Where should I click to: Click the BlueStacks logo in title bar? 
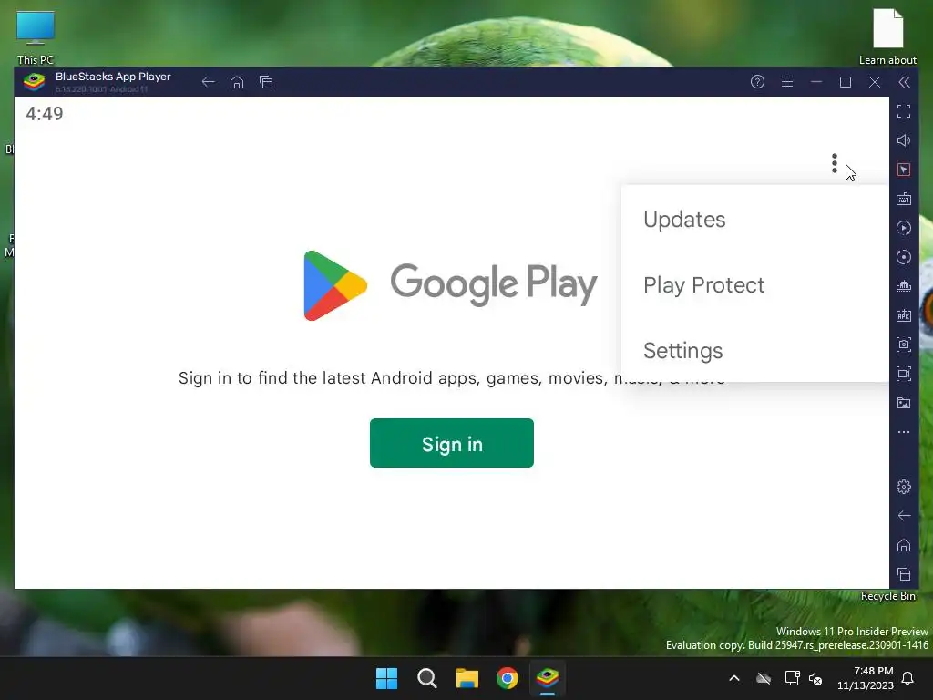point(34,81)
